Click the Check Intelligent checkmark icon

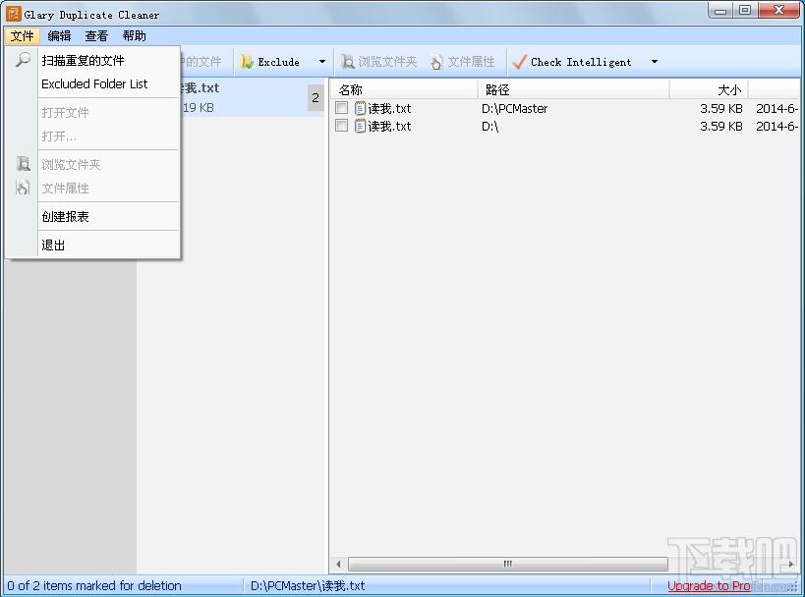520,62
